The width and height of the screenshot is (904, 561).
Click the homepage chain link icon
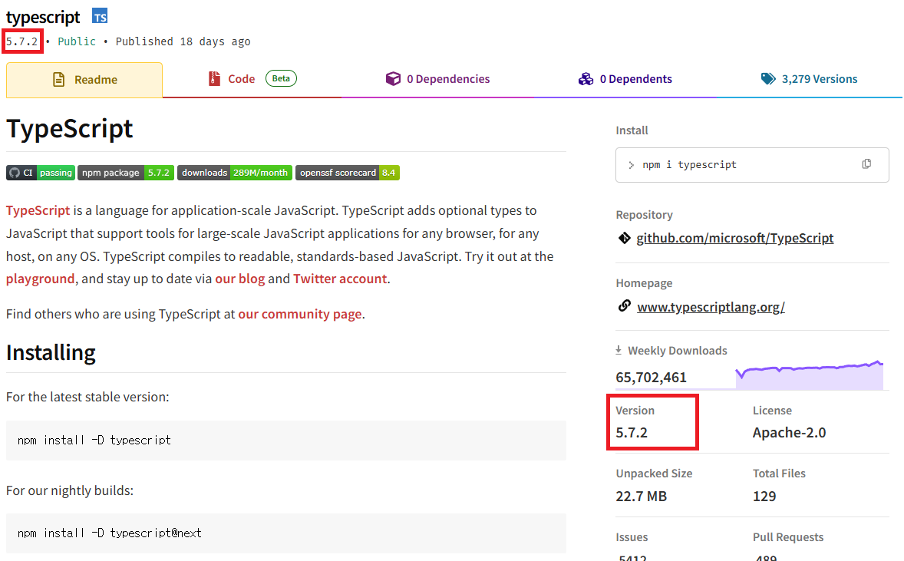625,305
